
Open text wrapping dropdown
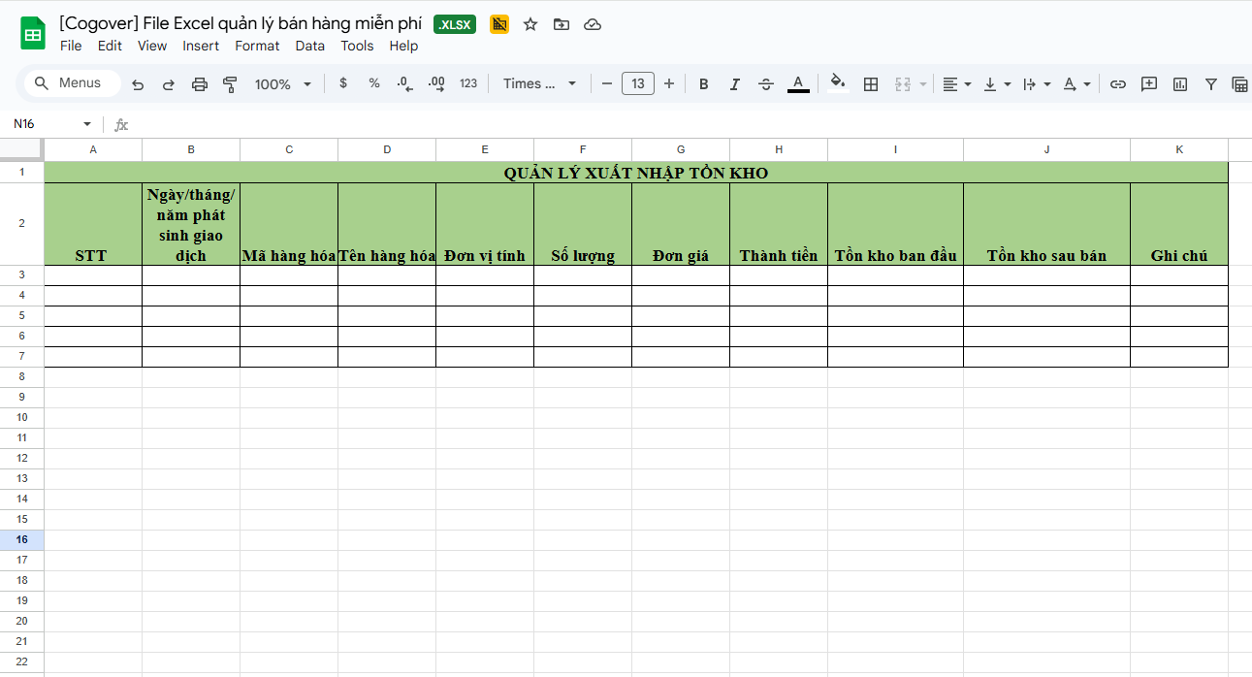point(1037,84)
